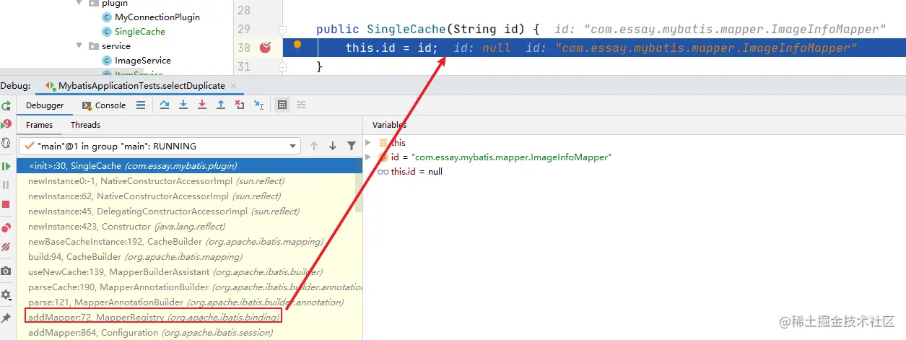Toggle auto-test circular arrows icon
Viewport: 906px width, 340px height.
click(x=6, y=143)
